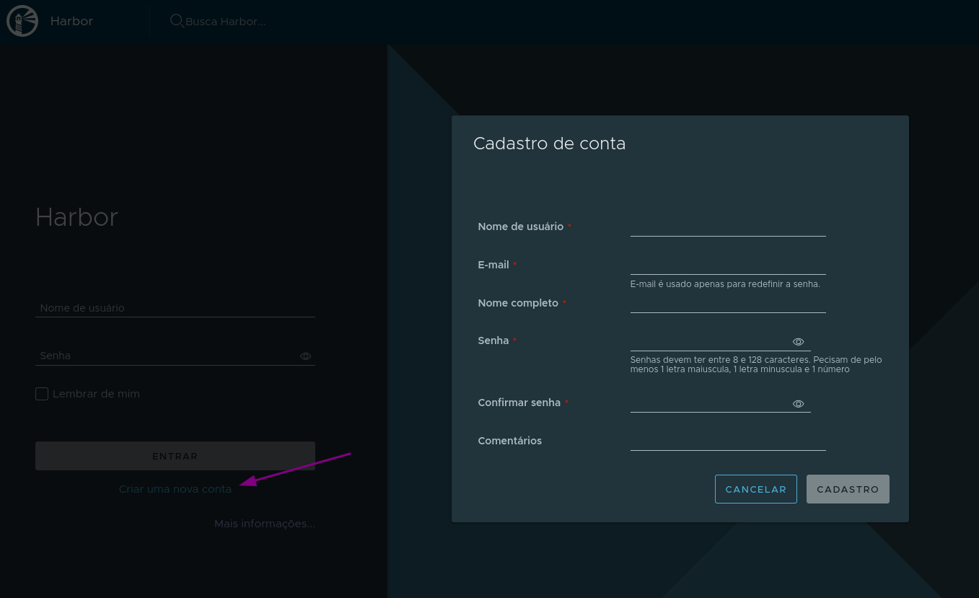Check the Lembrar de mim checkbox
The height and width of the screenshot is (598, 979).
42,394
